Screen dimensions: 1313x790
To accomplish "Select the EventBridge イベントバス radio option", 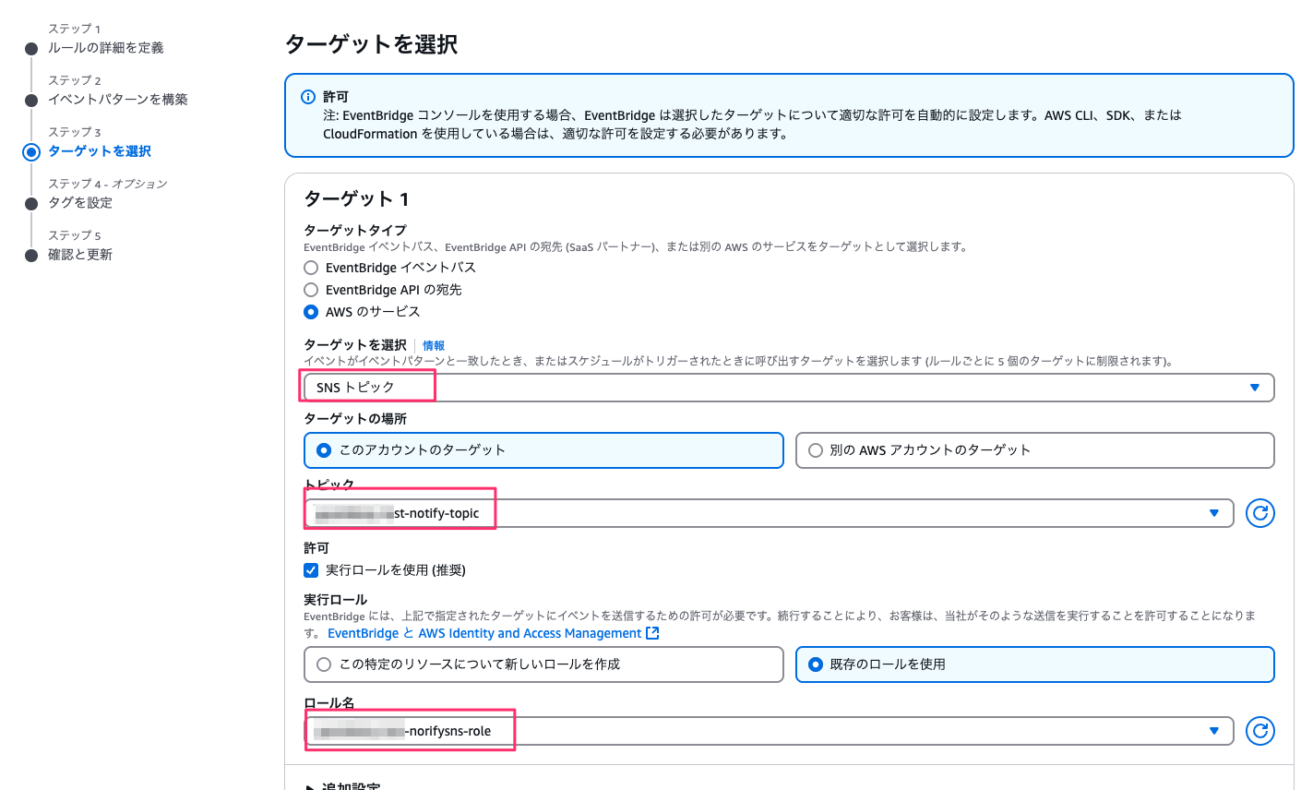I will pos(311,268).
